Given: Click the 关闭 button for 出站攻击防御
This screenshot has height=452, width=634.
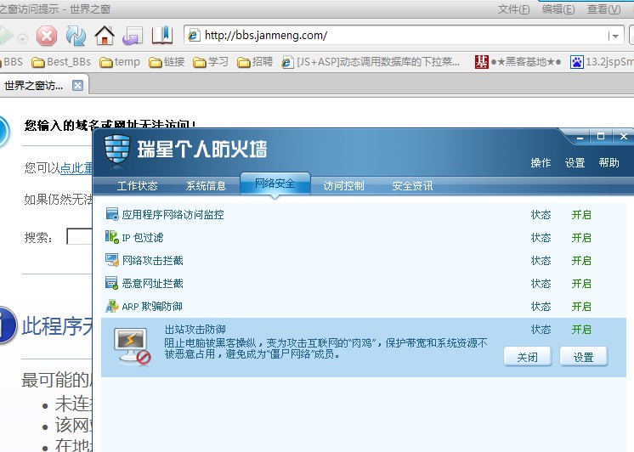Looking at the screenshot, I should 527,357.
